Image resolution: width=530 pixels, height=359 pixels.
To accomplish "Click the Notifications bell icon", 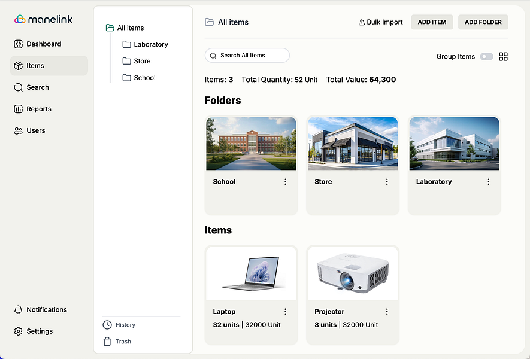I will 18,310.
